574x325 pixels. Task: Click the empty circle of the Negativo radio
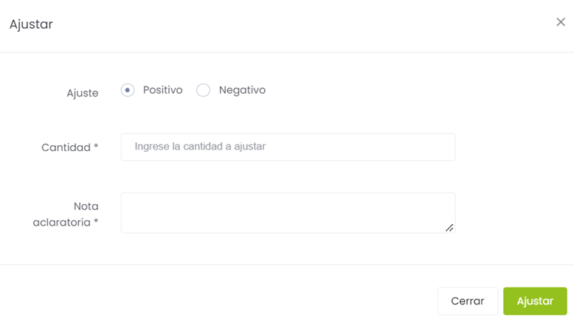coord(204,90)
